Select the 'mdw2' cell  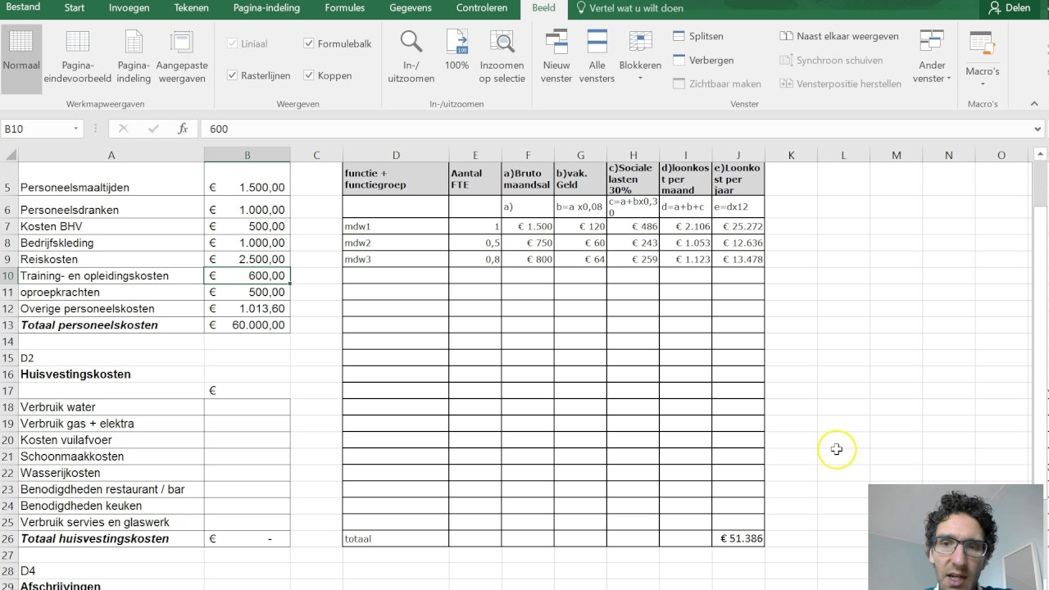[x=396, y=243]
